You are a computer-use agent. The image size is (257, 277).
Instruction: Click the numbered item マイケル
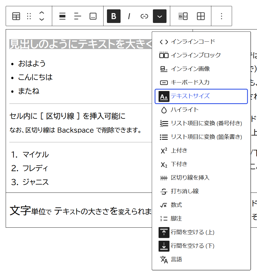pyautogui.click(x=35, y=155)
